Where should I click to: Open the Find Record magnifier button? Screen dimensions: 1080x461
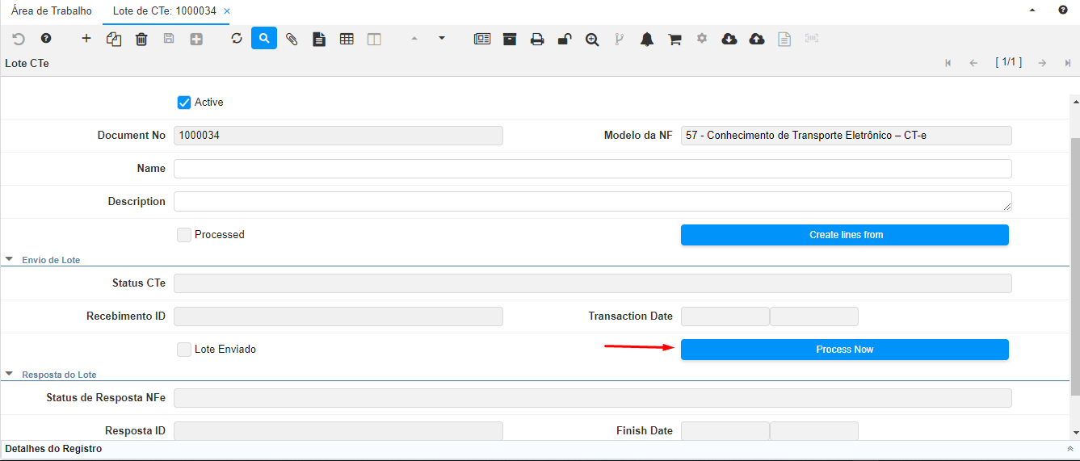pos(264,39)
